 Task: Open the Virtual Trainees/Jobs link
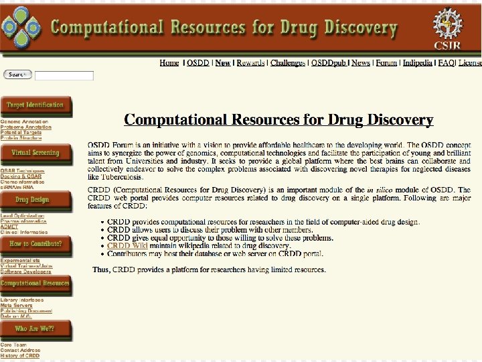[x=26, y=266]
